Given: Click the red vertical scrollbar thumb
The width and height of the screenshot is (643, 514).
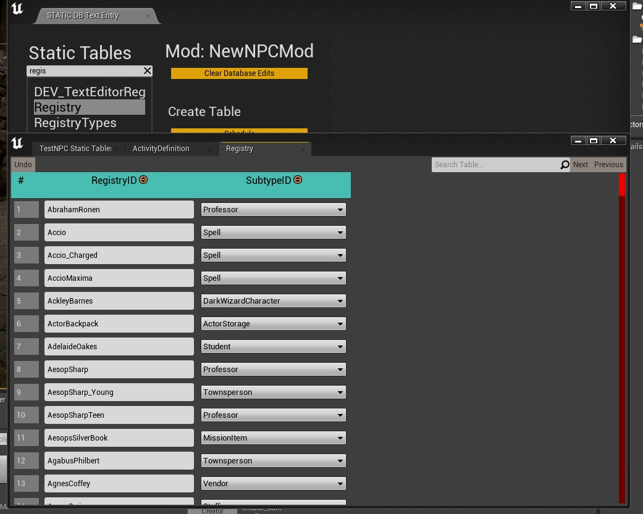Looking at the screenshot, I should [621, 184].
